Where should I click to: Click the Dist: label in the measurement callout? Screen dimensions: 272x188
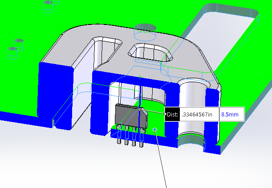172,115
